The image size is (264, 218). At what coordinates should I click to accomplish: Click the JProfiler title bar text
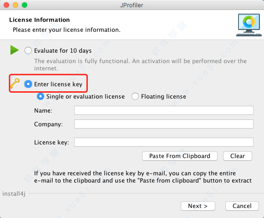tap(132, 5)
